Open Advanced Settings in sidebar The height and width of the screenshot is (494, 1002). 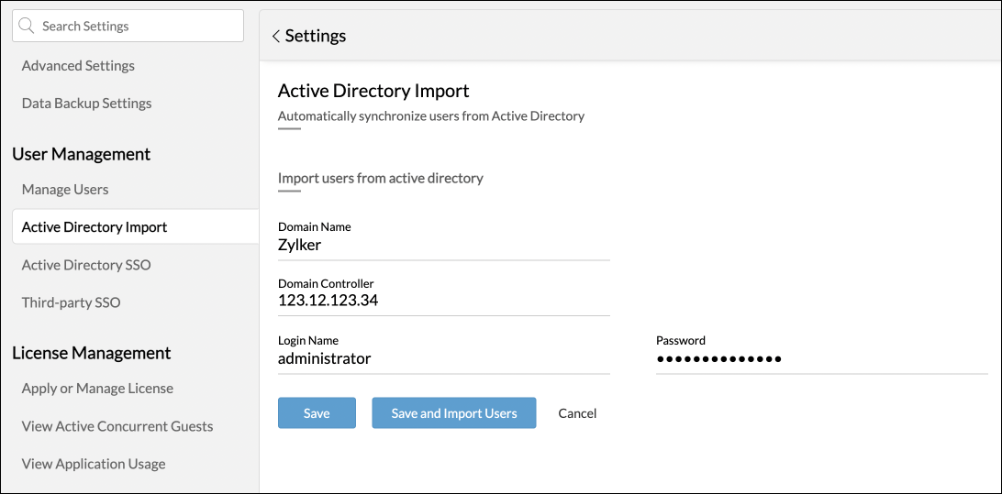(78, 66)
